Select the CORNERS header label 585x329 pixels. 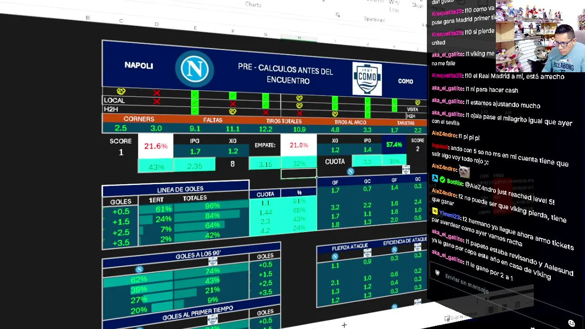click(139, 119)
